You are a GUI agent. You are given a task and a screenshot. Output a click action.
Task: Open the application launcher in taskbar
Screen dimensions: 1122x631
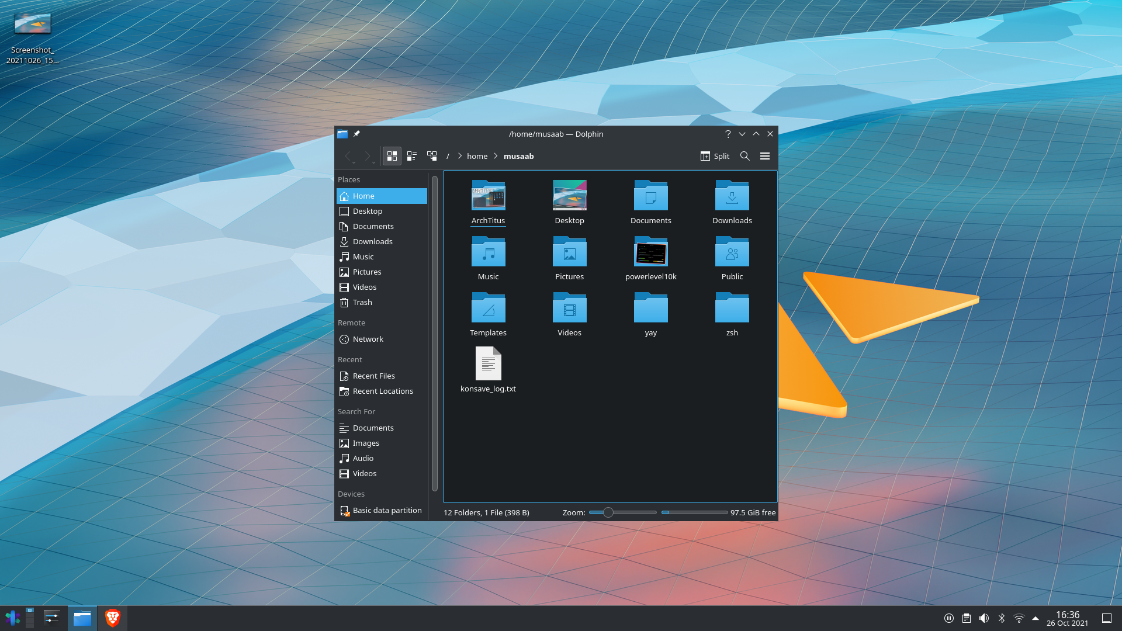[x=13, y=618]
